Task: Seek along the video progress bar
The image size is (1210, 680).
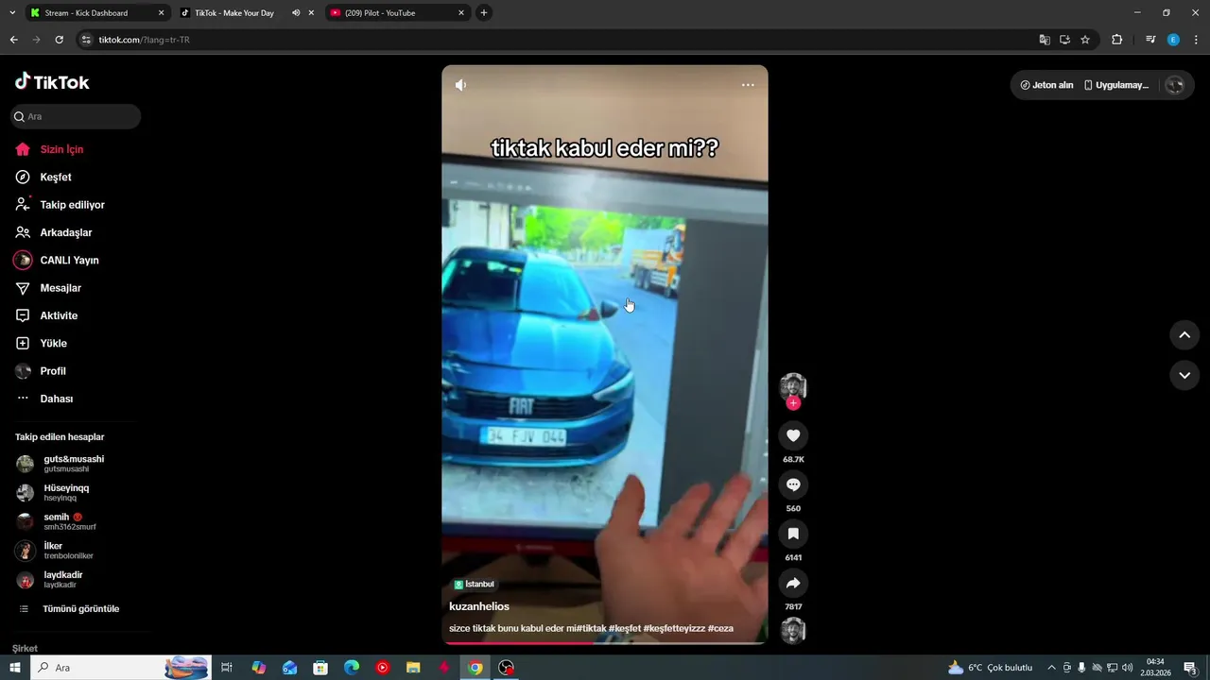Action: (x=605, y=643)
